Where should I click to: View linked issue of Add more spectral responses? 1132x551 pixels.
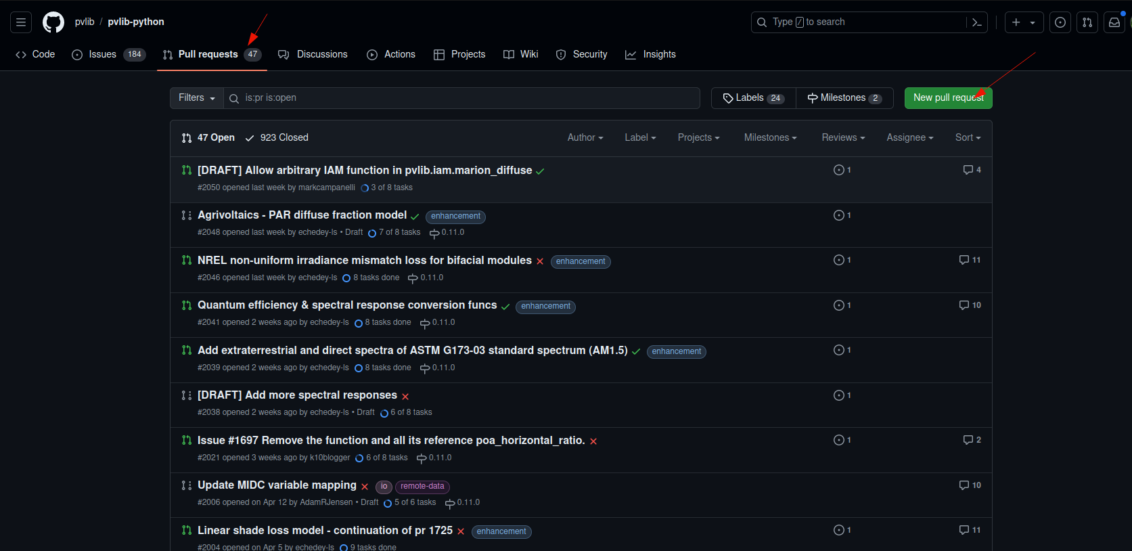pos(842,395)
